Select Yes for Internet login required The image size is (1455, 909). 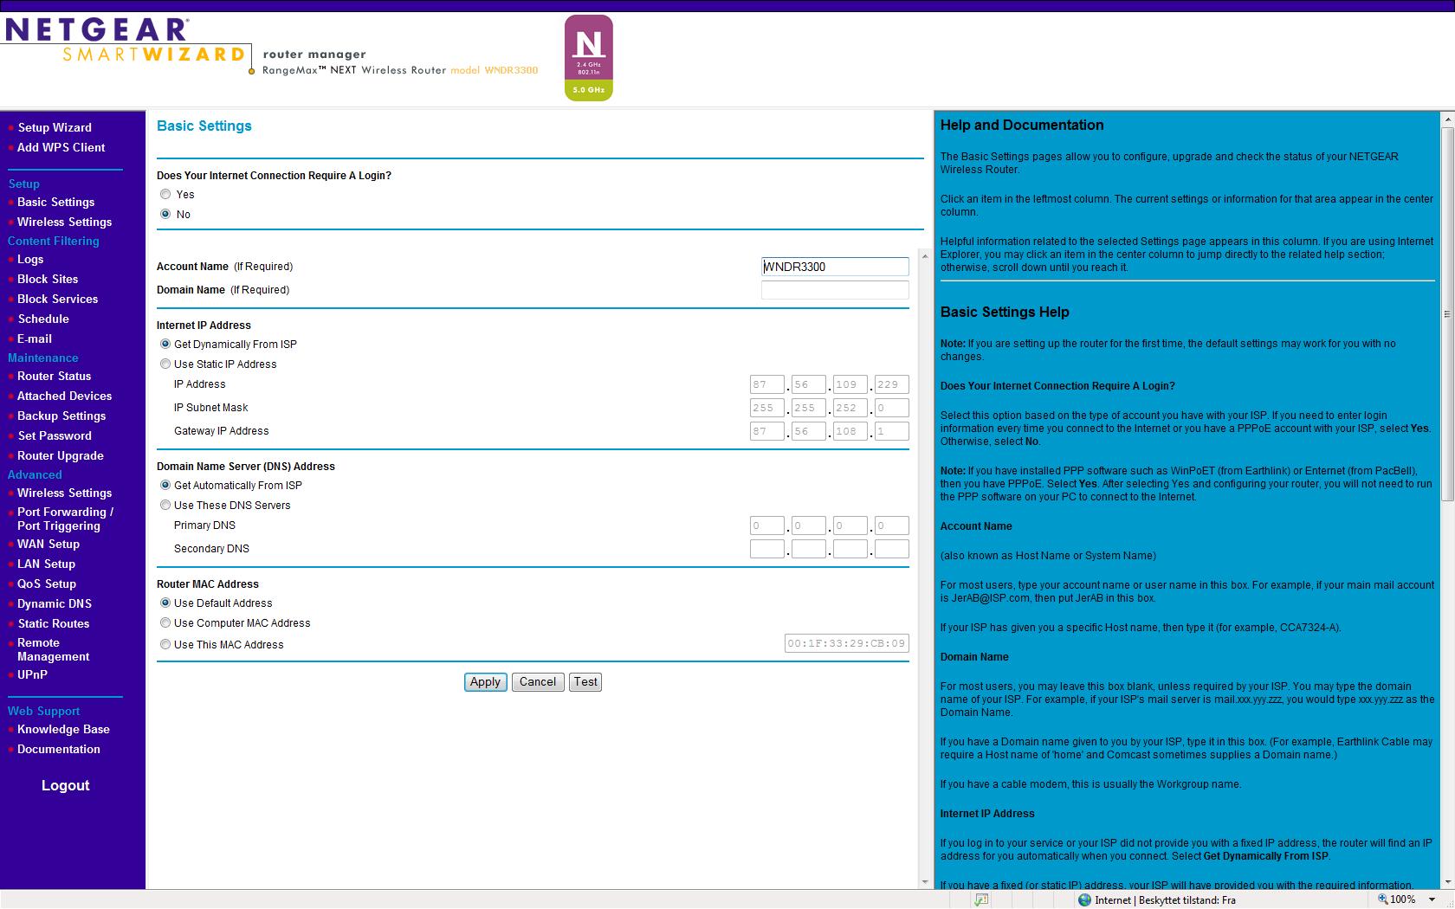coord(165,195)
